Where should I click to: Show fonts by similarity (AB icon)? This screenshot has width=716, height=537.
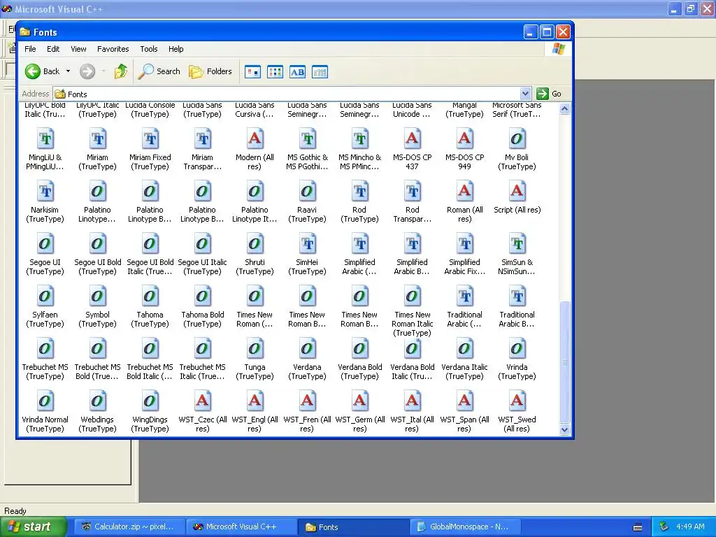(298, 72)
